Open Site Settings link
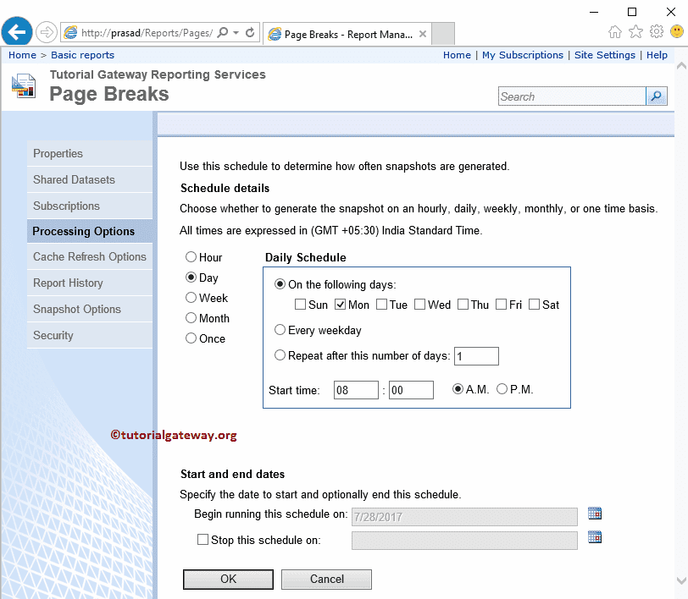 (605, 55)
